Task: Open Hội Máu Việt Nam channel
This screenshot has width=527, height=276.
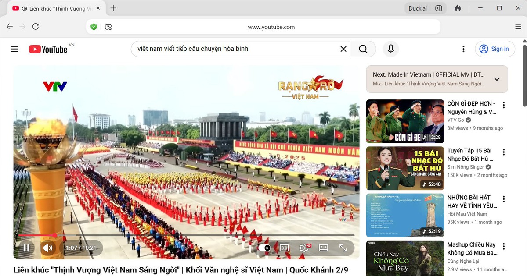Action: pos(467,214)
